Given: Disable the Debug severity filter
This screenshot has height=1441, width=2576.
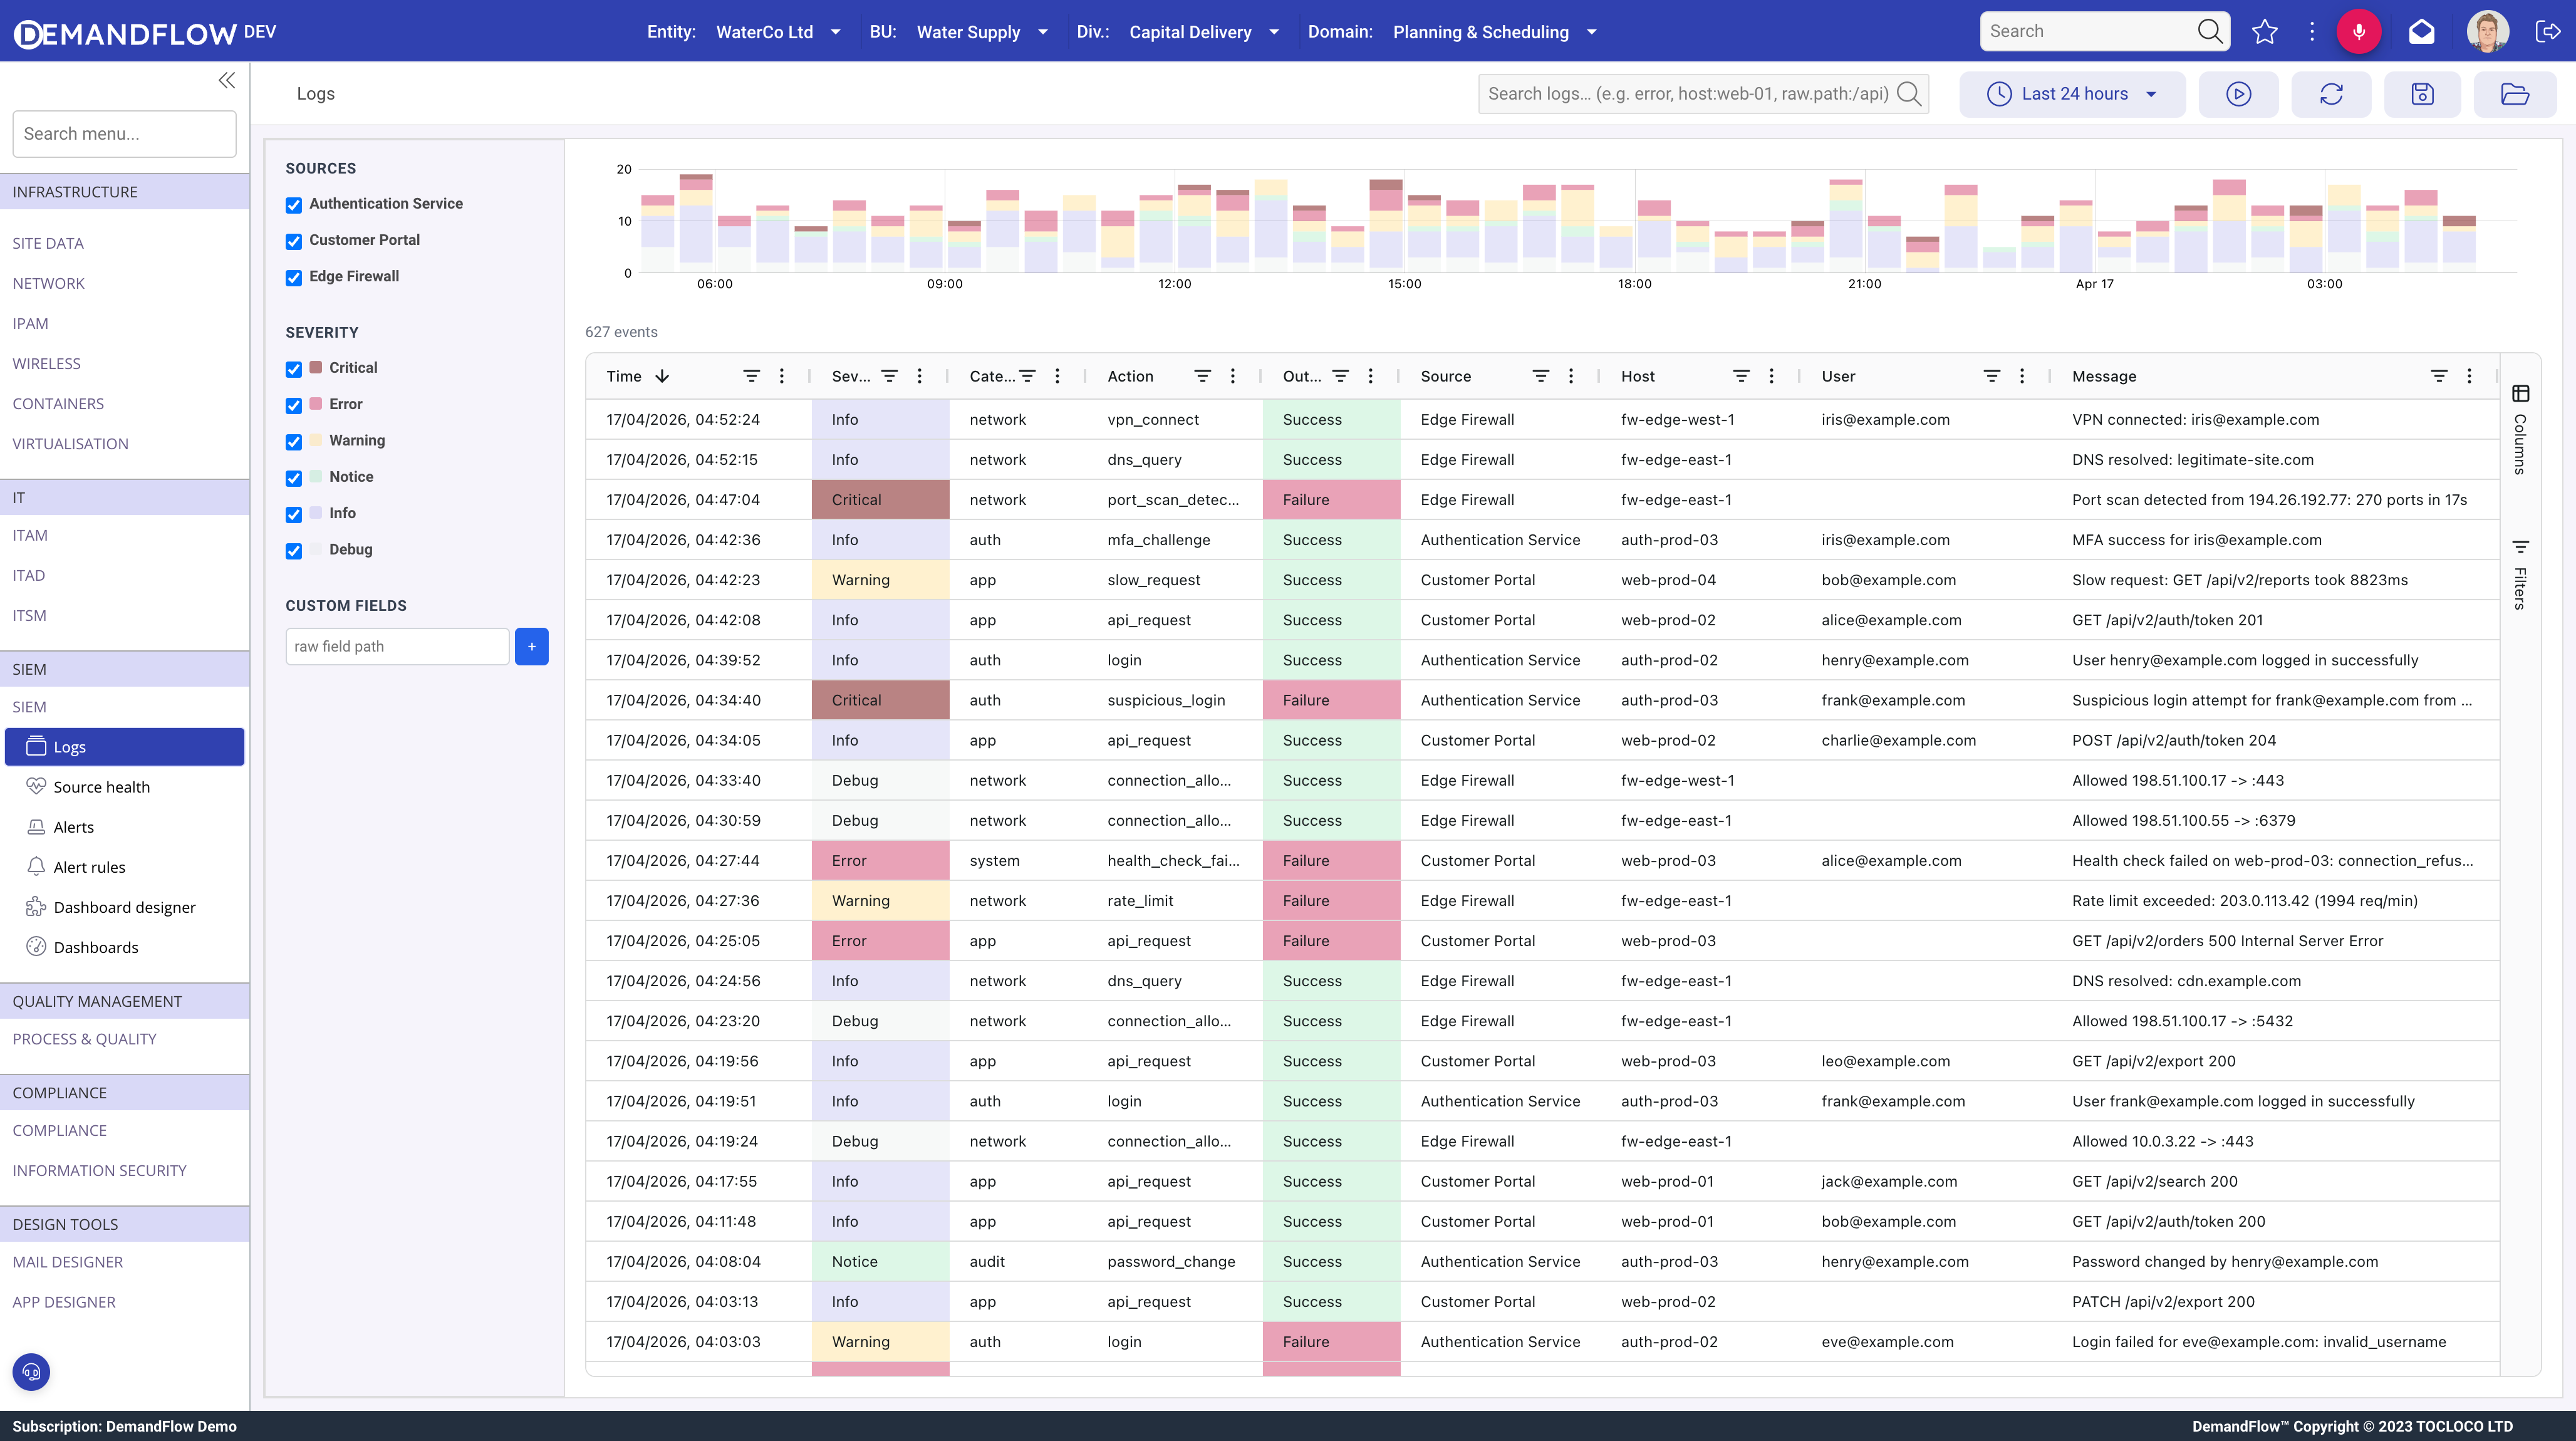Looking at the screenshot, I should click(x=293, y=551).
